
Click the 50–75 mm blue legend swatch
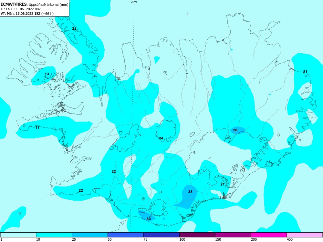coord(126,235)
